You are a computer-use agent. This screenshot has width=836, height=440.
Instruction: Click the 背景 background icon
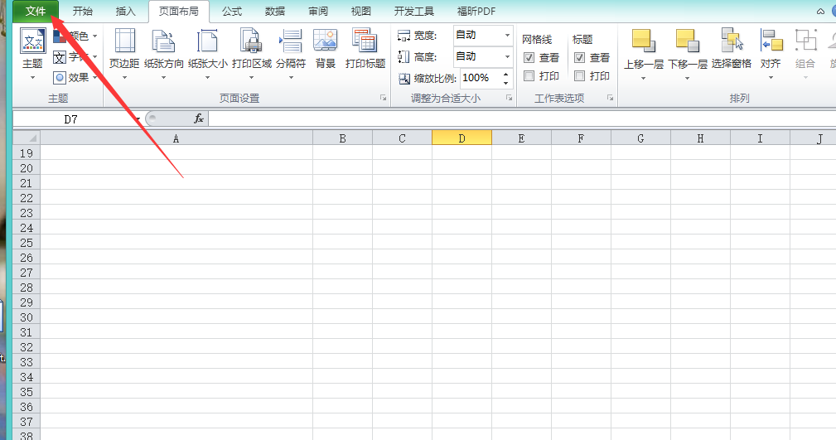(x=326, y=41)
